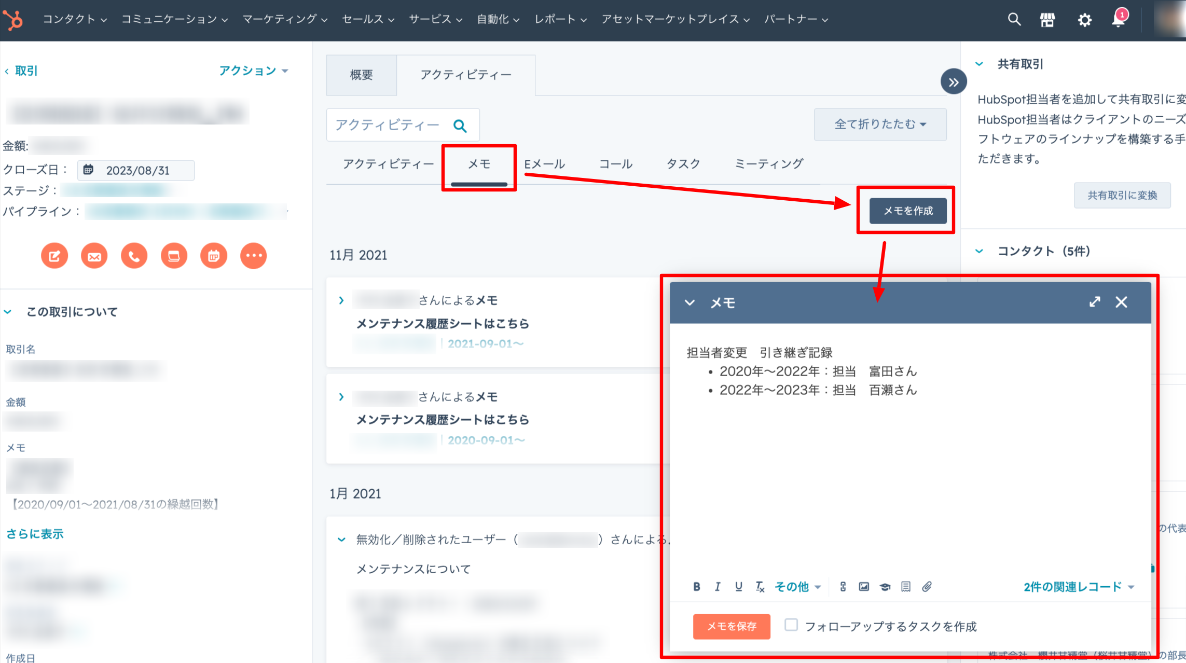Click the orange create-note circle icon

[x=54, y=256]
